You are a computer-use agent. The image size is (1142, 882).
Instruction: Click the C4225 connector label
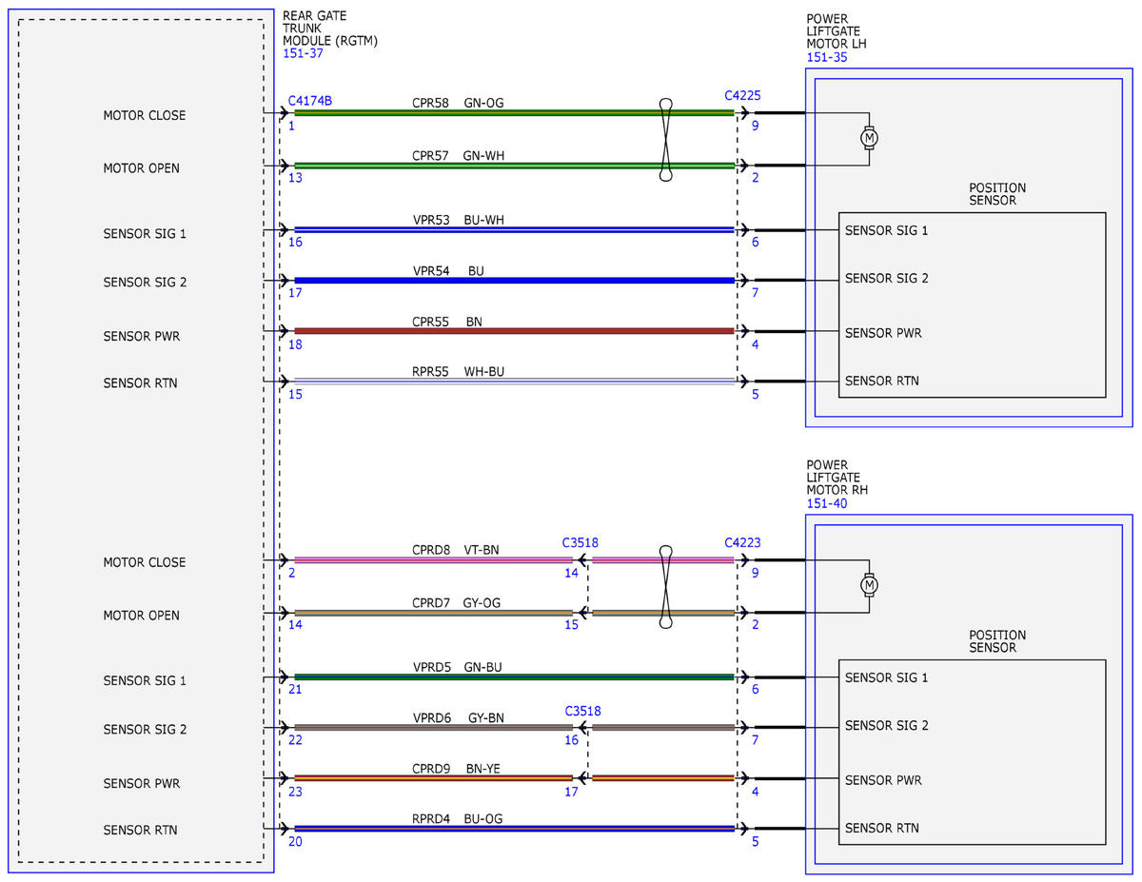pyautogui.click(x=742, y=95)
